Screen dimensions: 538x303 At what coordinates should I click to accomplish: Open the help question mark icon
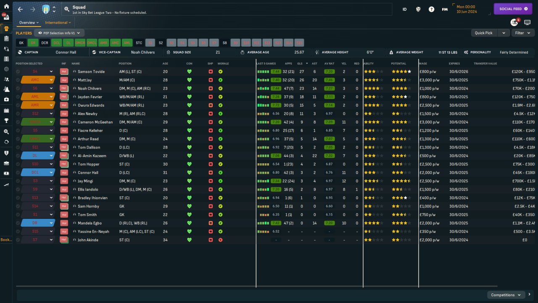431,9
